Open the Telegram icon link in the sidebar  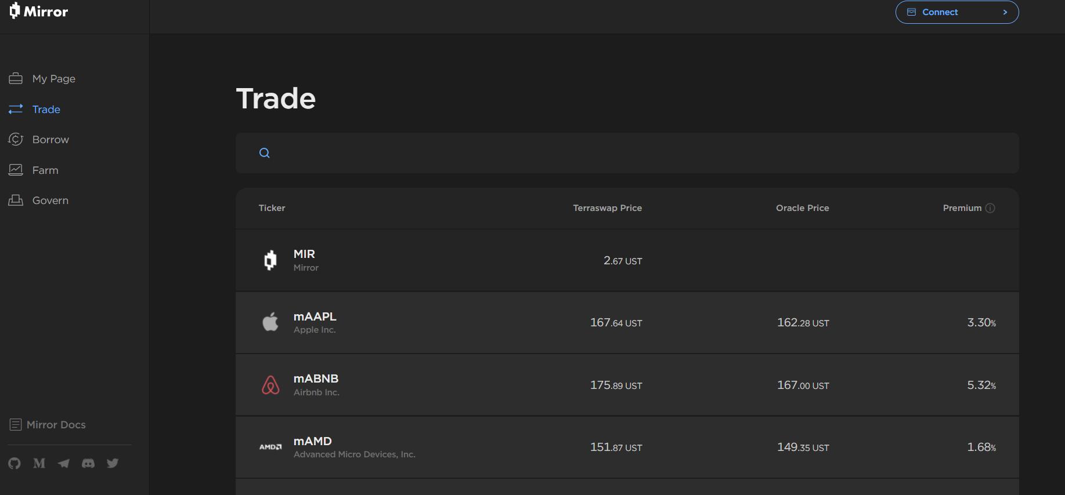(x=64, y=463)
